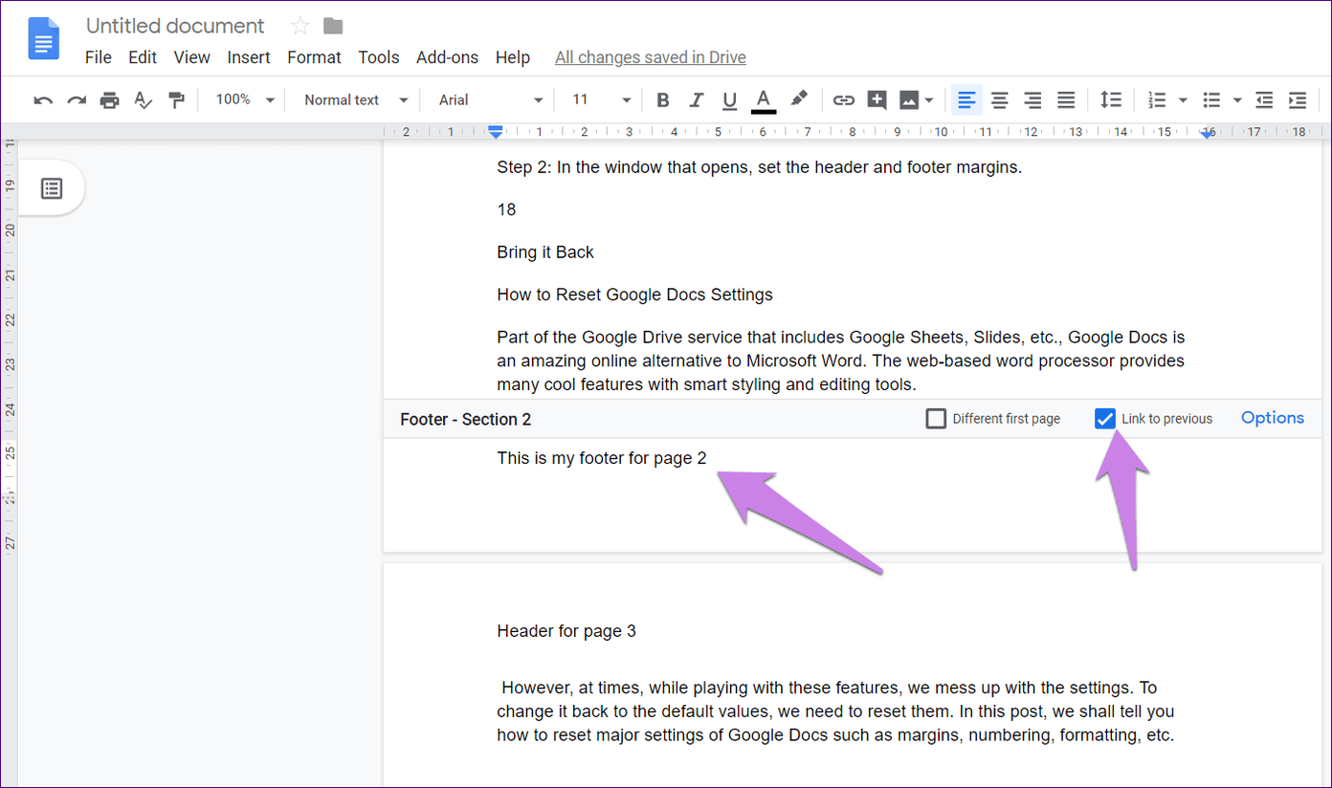Check the Different first page box
This screenshot has width=1332, height=788.
click(936, 419)
